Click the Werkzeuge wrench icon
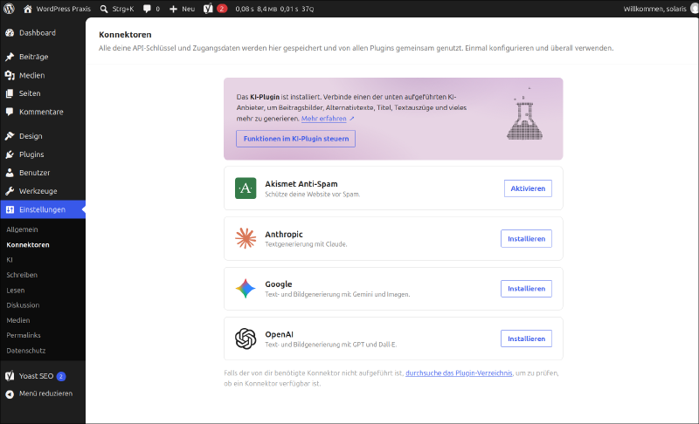Screen dimensions: 699x424 [x=10, y=190]
